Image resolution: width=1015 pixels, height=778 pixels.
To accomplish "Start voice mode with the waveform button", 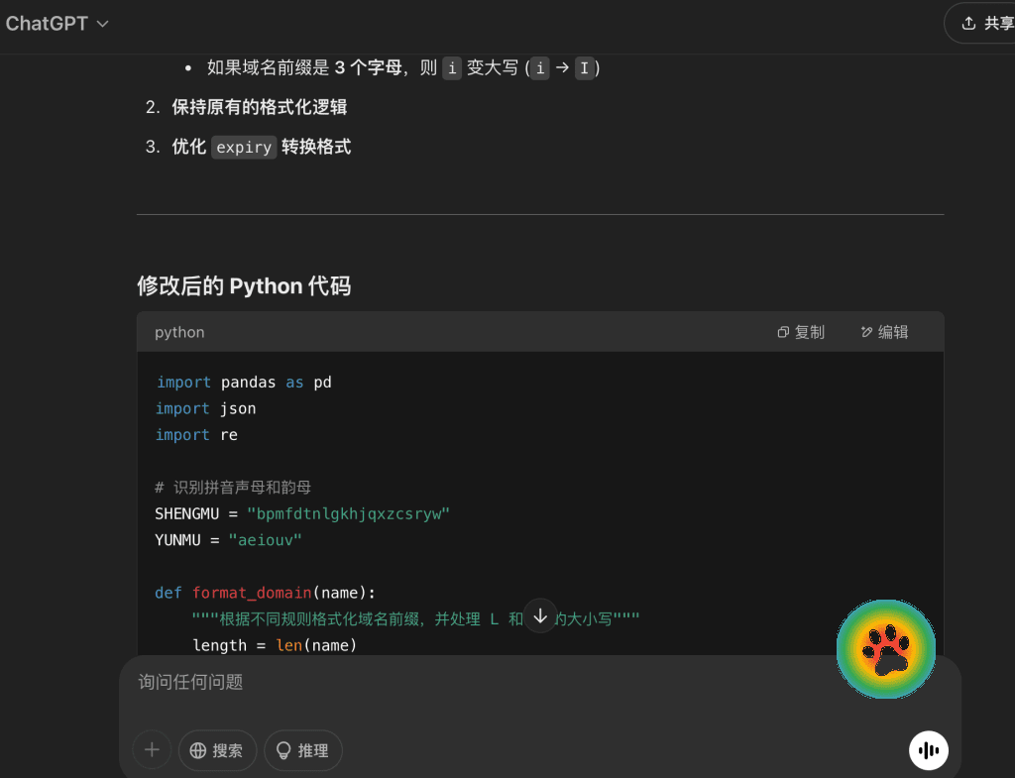I will pos(929,750).
